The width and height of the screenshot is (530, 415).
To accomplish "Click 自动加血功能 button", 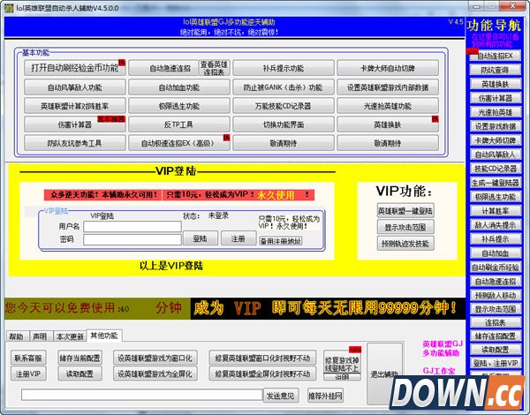I will pyautogui.click(x=179, y=87).
